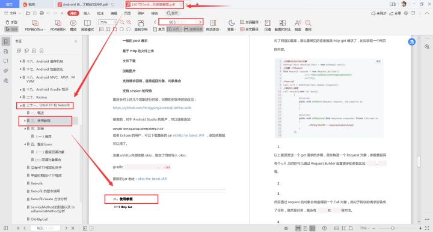Screen dimensions: 433x232
Task: Go to previous page arrow in toolbar
Action: click(155, 22)
